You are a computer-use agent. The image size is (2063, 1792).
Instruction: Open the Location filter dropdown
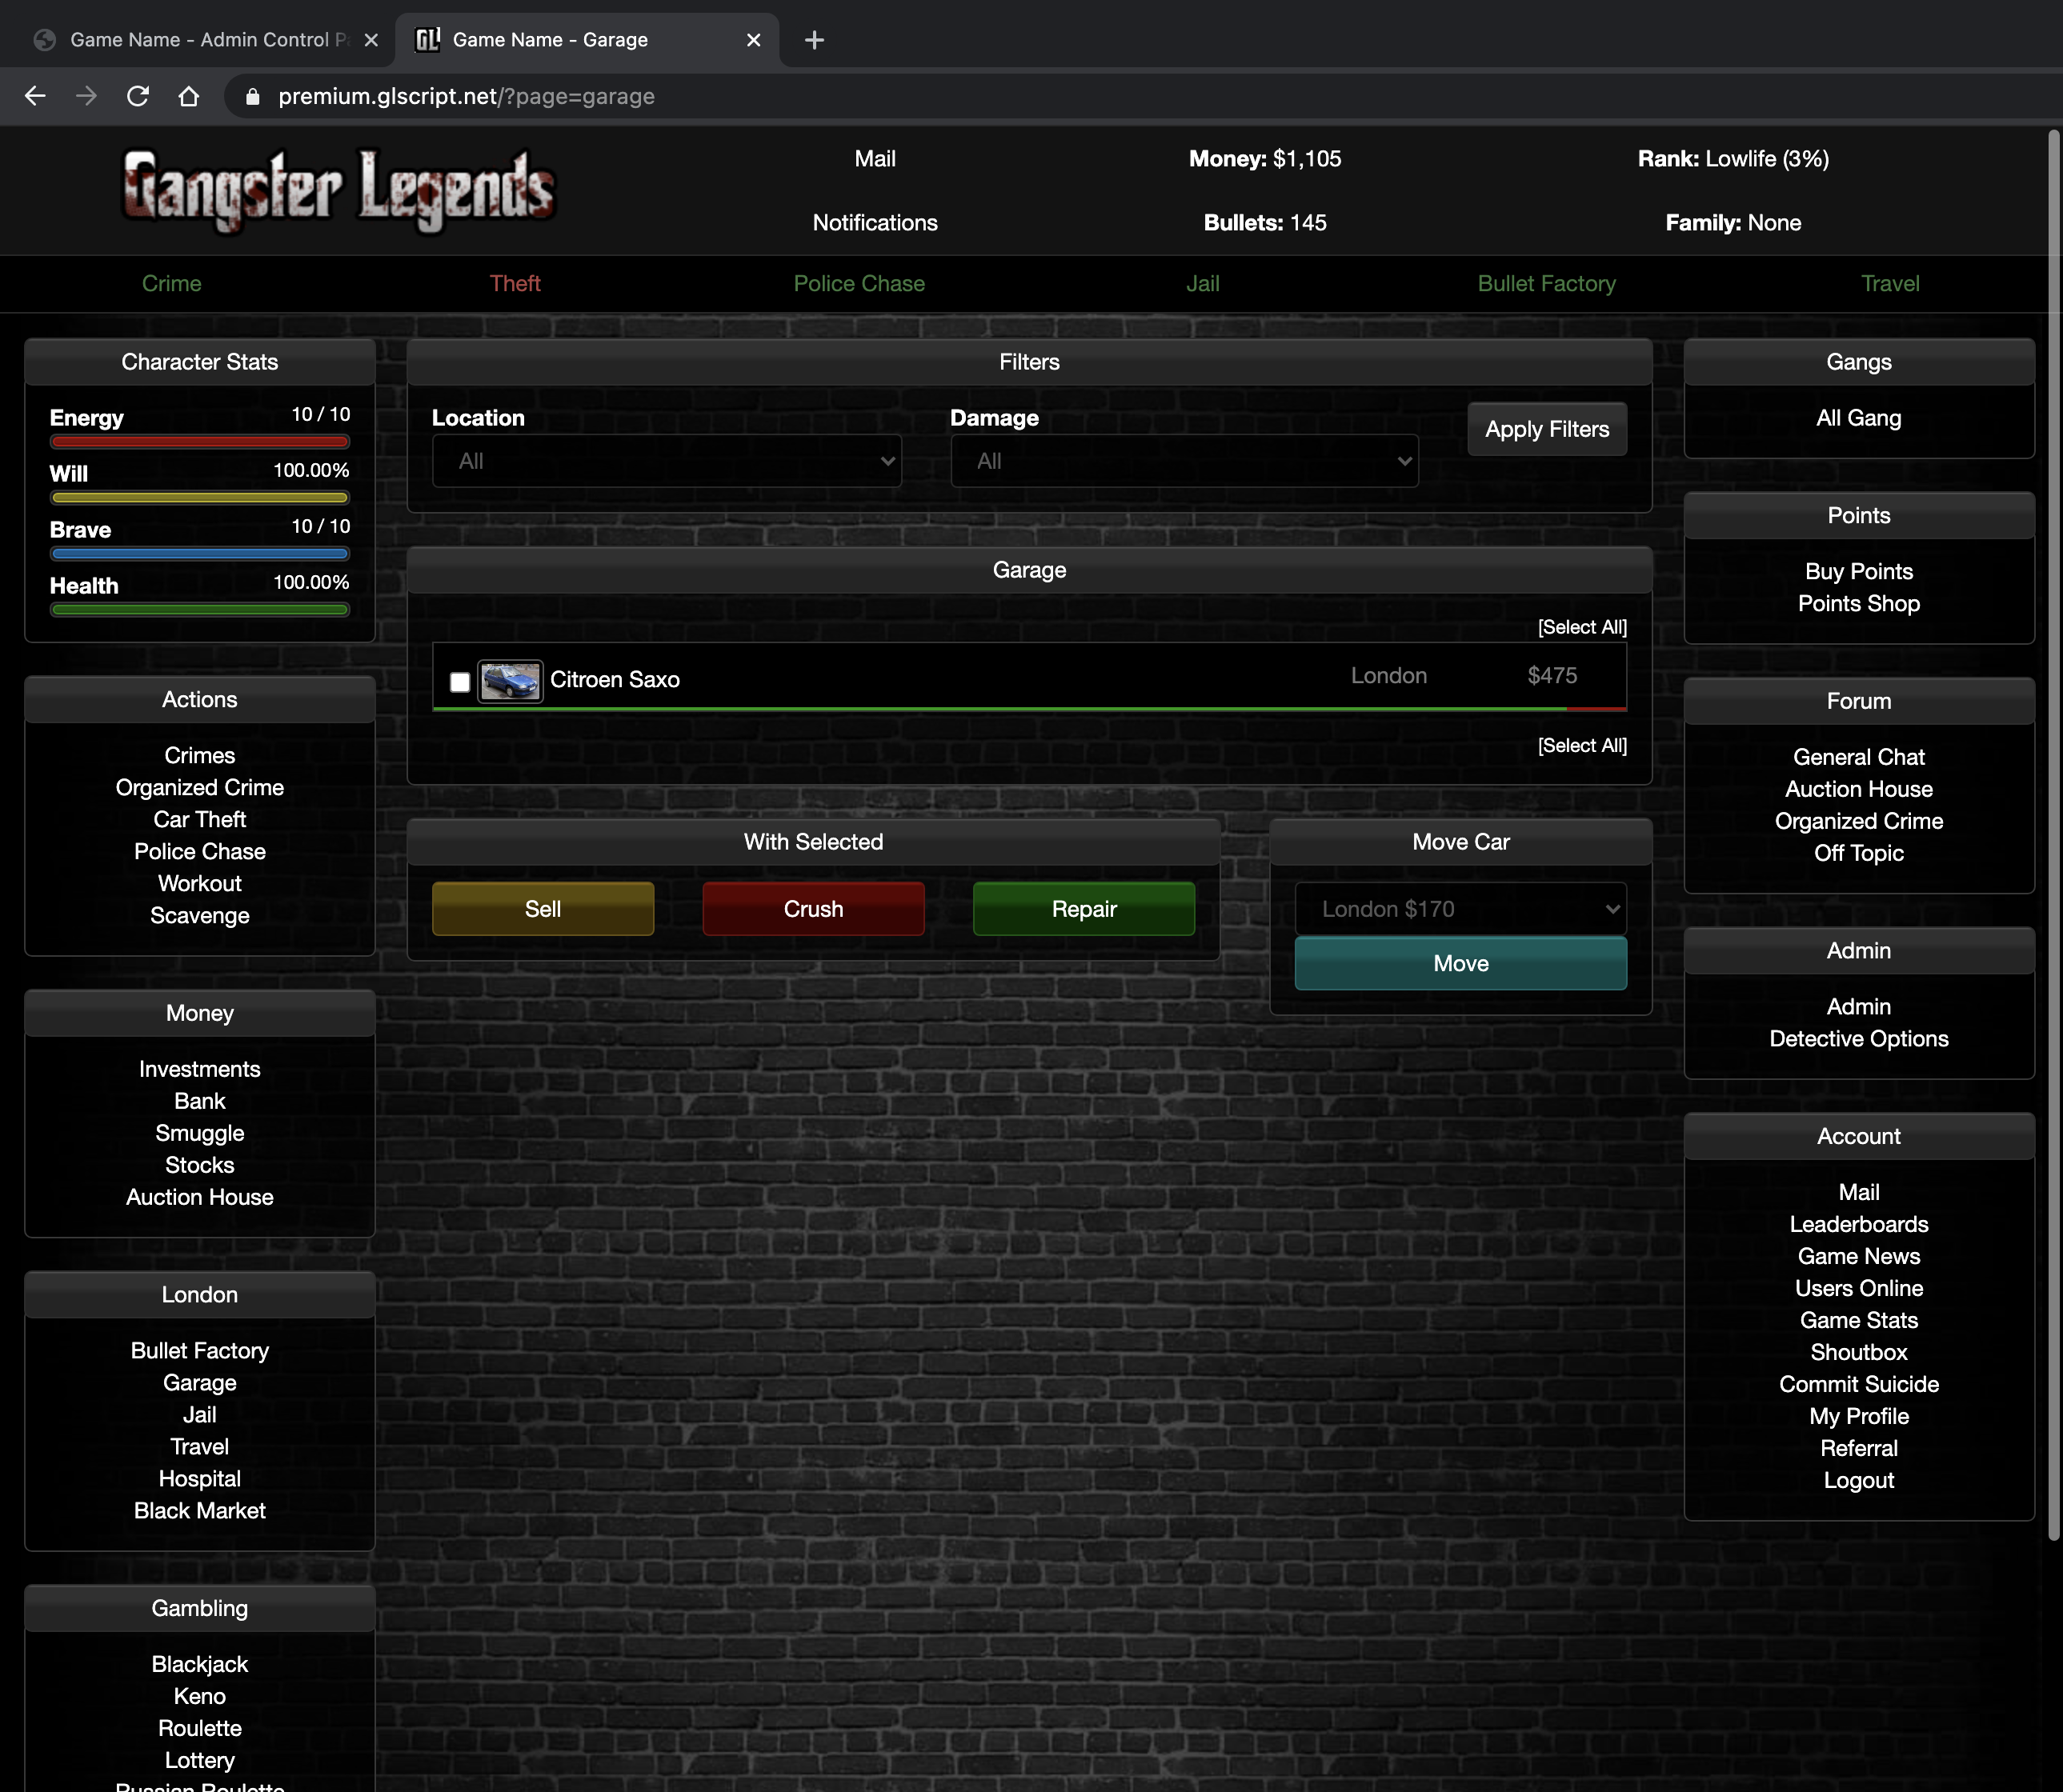pyautogui.click(x=667, y=461)
